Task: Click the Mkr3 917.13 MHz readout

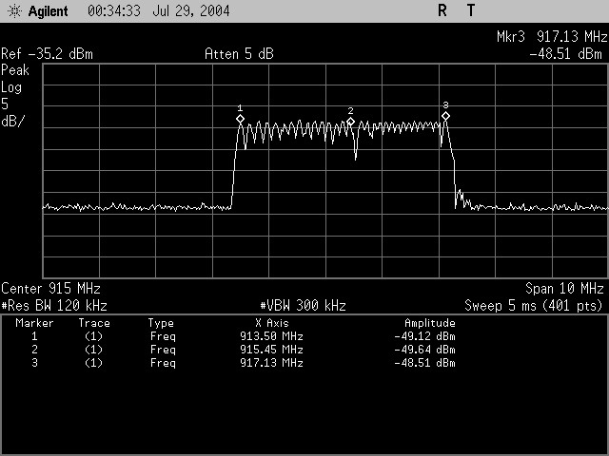Action: pyautogui.click(x=551, y=39)
